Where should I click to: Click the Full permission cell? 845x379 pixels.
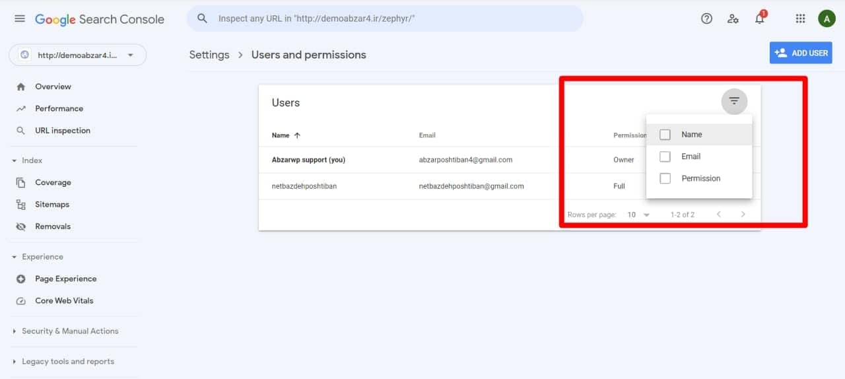(619, 186)
